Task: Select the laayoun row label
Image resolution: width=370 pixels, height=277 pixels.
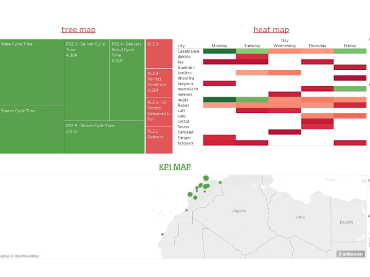Action: [x=185, y=84]
